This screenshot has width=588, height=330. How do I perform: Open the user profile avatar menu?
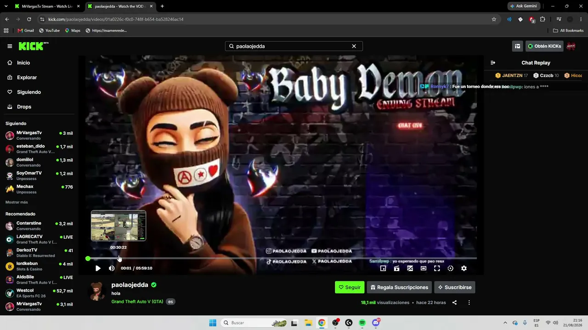pyautogui.click(x=571, y=46)
